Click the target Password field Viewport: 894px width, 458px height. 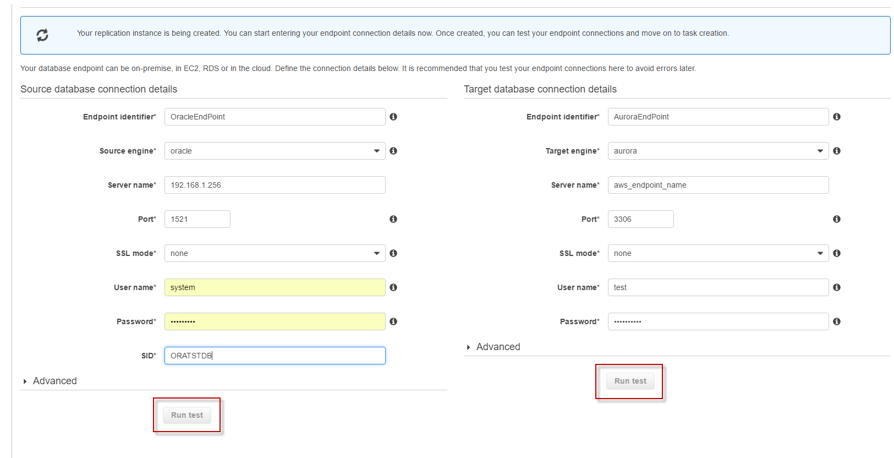click(719, 321)
